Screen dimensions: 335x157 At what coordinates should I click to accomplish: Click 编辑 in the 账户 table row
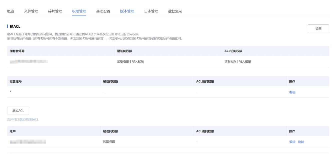pos(292,142)
